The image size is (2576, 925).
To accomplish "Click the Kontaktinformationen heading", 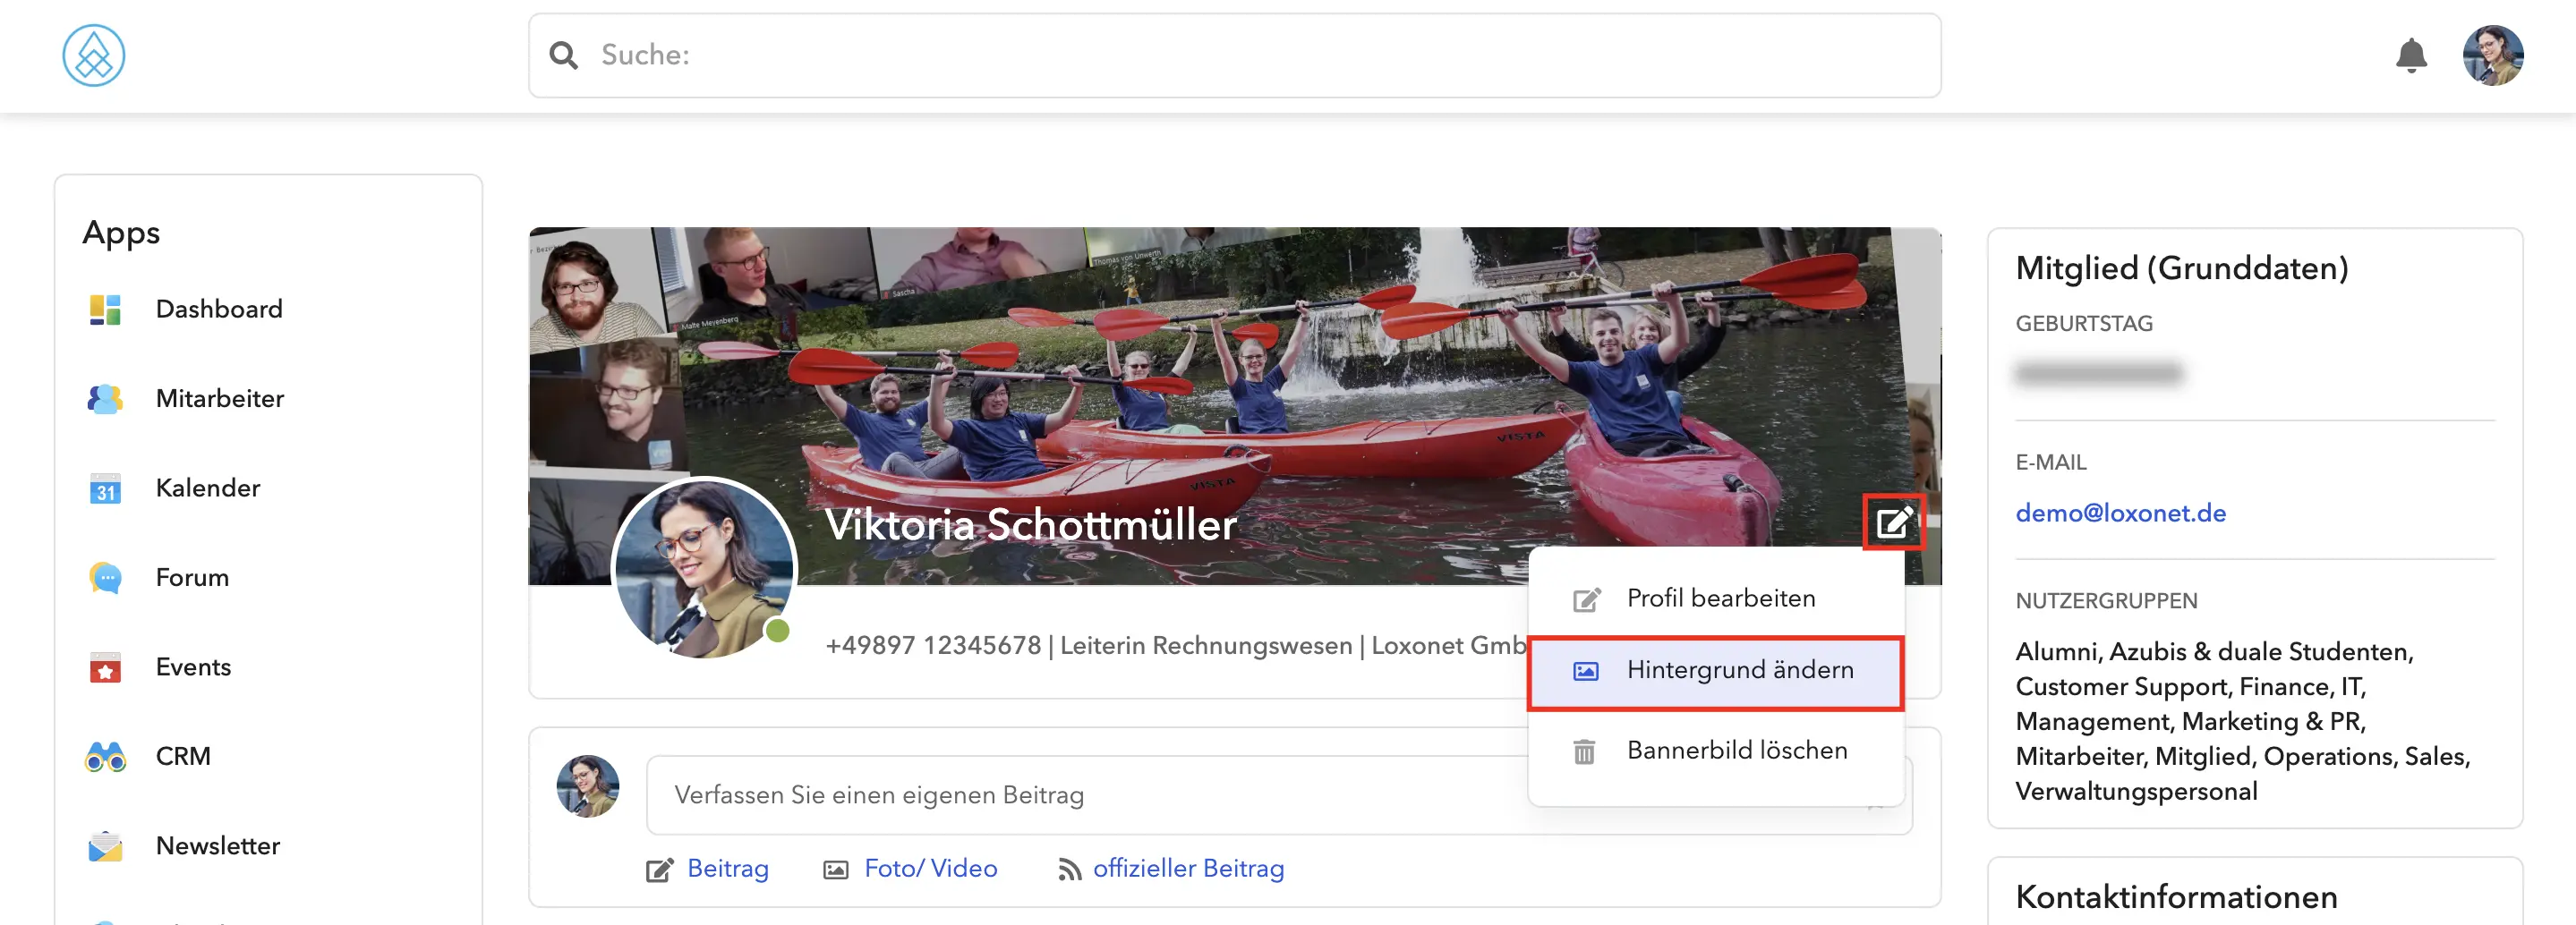I will 2176,897.
